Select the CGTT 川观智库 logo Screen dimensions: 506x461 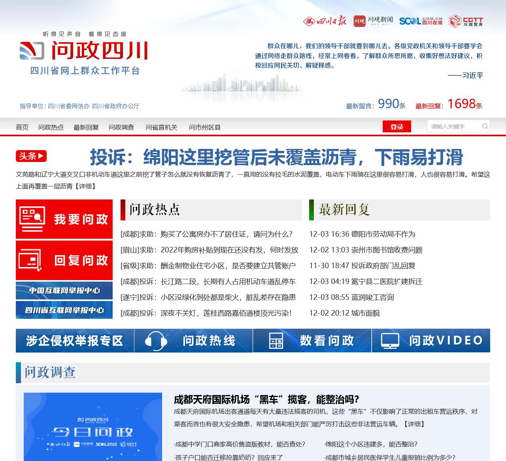468,21
